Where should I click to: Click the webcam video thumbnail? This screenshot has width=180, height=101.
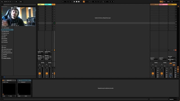19,17
